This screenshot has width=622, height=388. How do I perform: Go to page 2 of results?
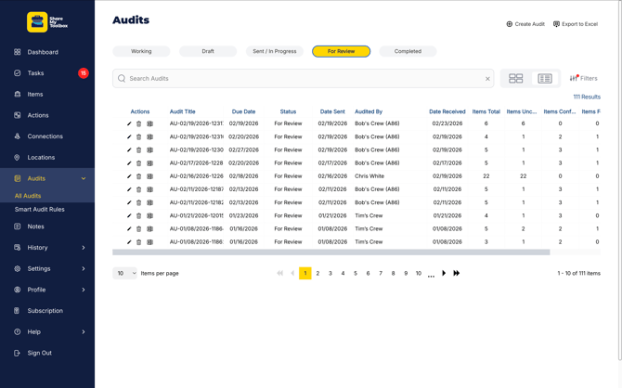[317, 273]
